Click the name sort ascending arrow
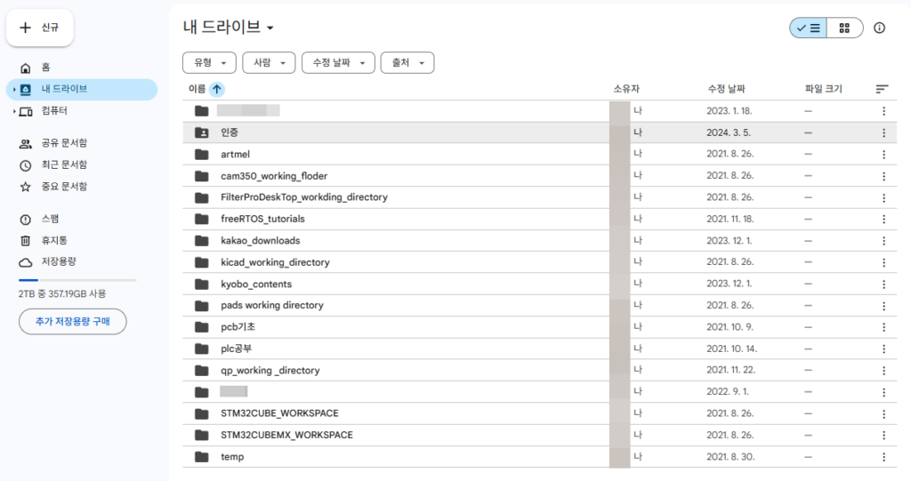This screenshot has width=911, height=481. 217,89
